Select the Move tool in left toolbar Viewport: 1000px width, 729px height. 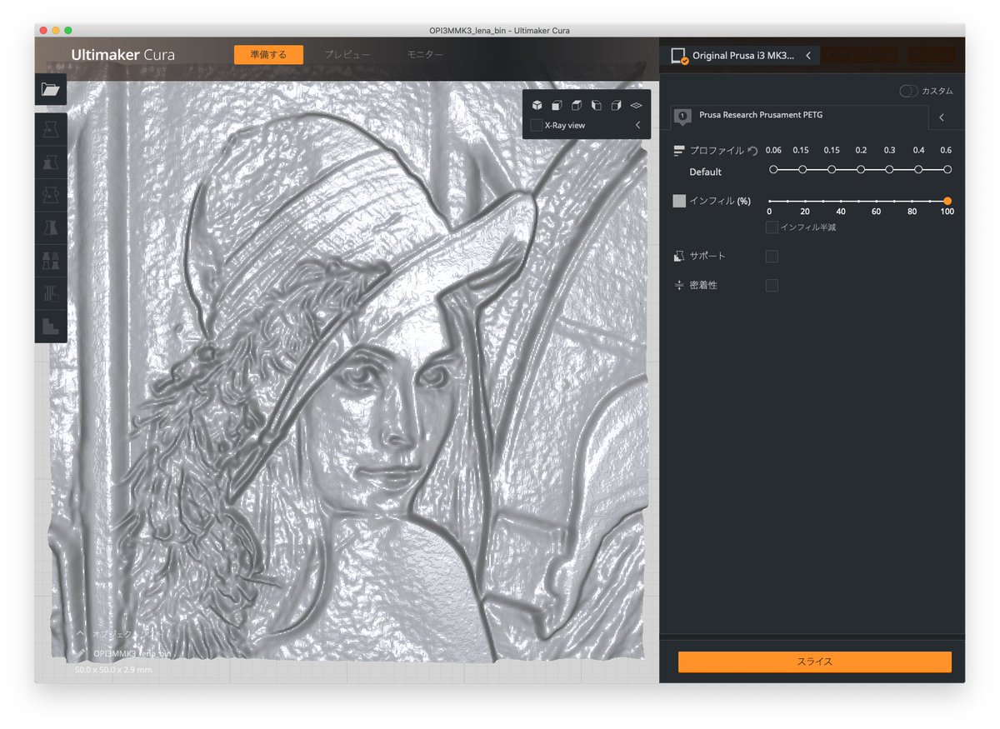51,128
